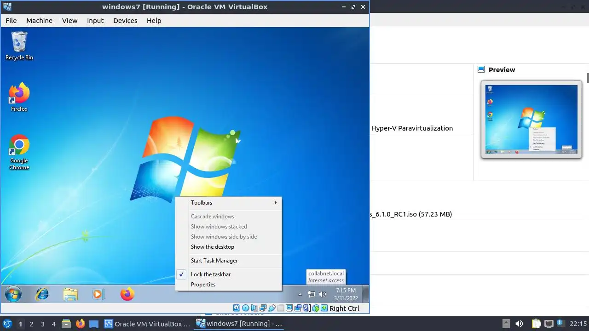Click the VM preview thumbnail in Manager
Image resolution: width=589 pixels, height=331 pixels.
[531, 120]
